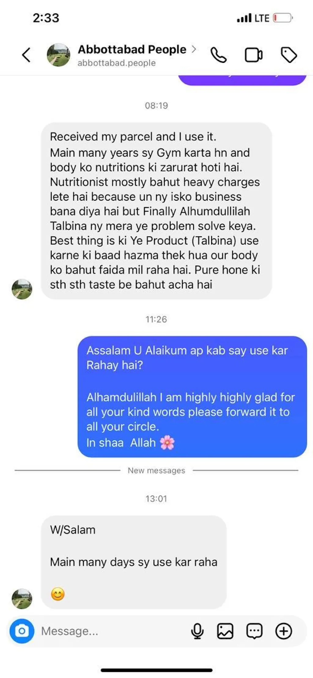Screen dimensions: 313x678
Task: Start a video call
Action: coord(254,55)
